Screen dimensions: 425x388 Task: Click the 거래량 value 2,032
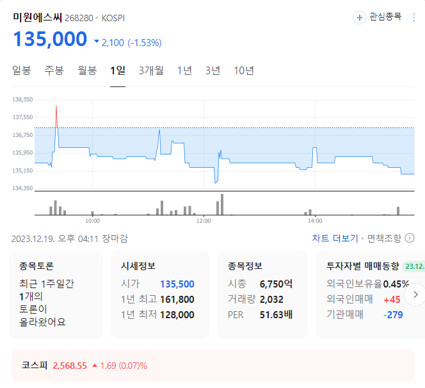(x=271, y=300)
